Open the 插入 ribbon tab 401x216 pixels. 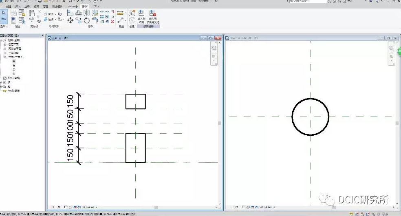click(x=18, y=7)
